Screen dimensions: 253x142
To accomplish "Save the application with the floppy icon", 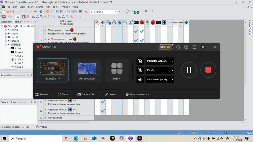I will click(12, 12).
